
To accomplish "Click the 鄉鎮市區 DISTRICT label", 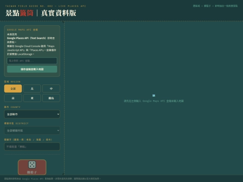I will click(16, 123).
